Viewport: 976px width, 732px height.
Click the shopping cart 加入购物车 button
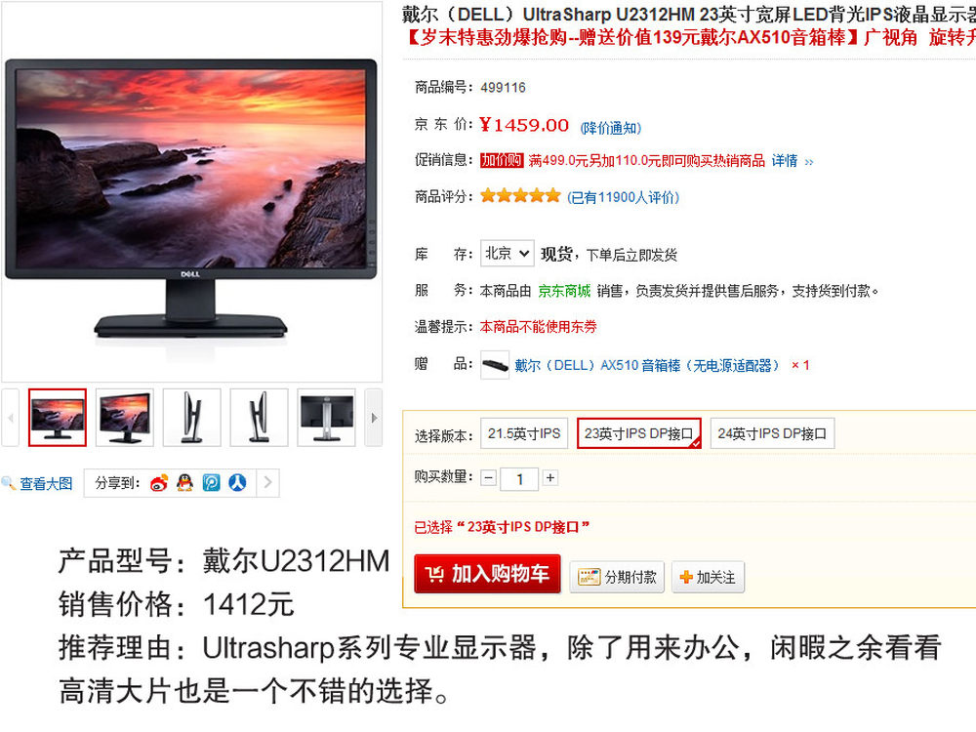point(487,574)
